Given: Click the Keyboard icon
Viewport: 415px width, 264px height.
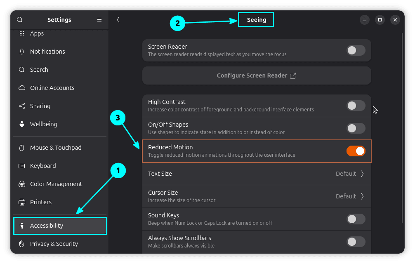Looking at the screenshot, I should pos(22,166).
